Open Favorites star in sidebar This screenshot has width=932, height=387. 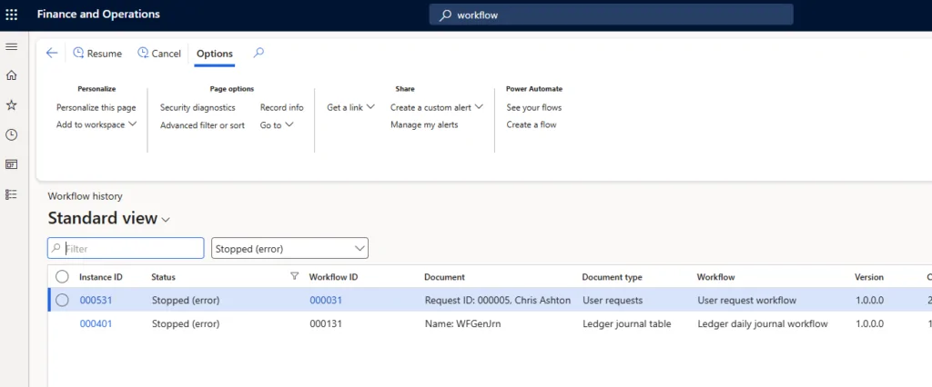coord(11,105)
